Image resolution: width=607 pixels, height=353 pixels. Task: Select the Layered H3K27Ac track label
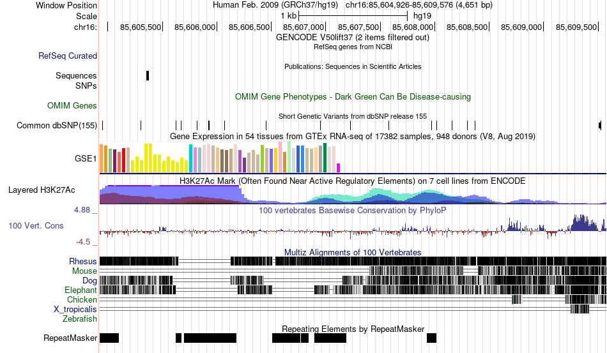click(42, 190)
